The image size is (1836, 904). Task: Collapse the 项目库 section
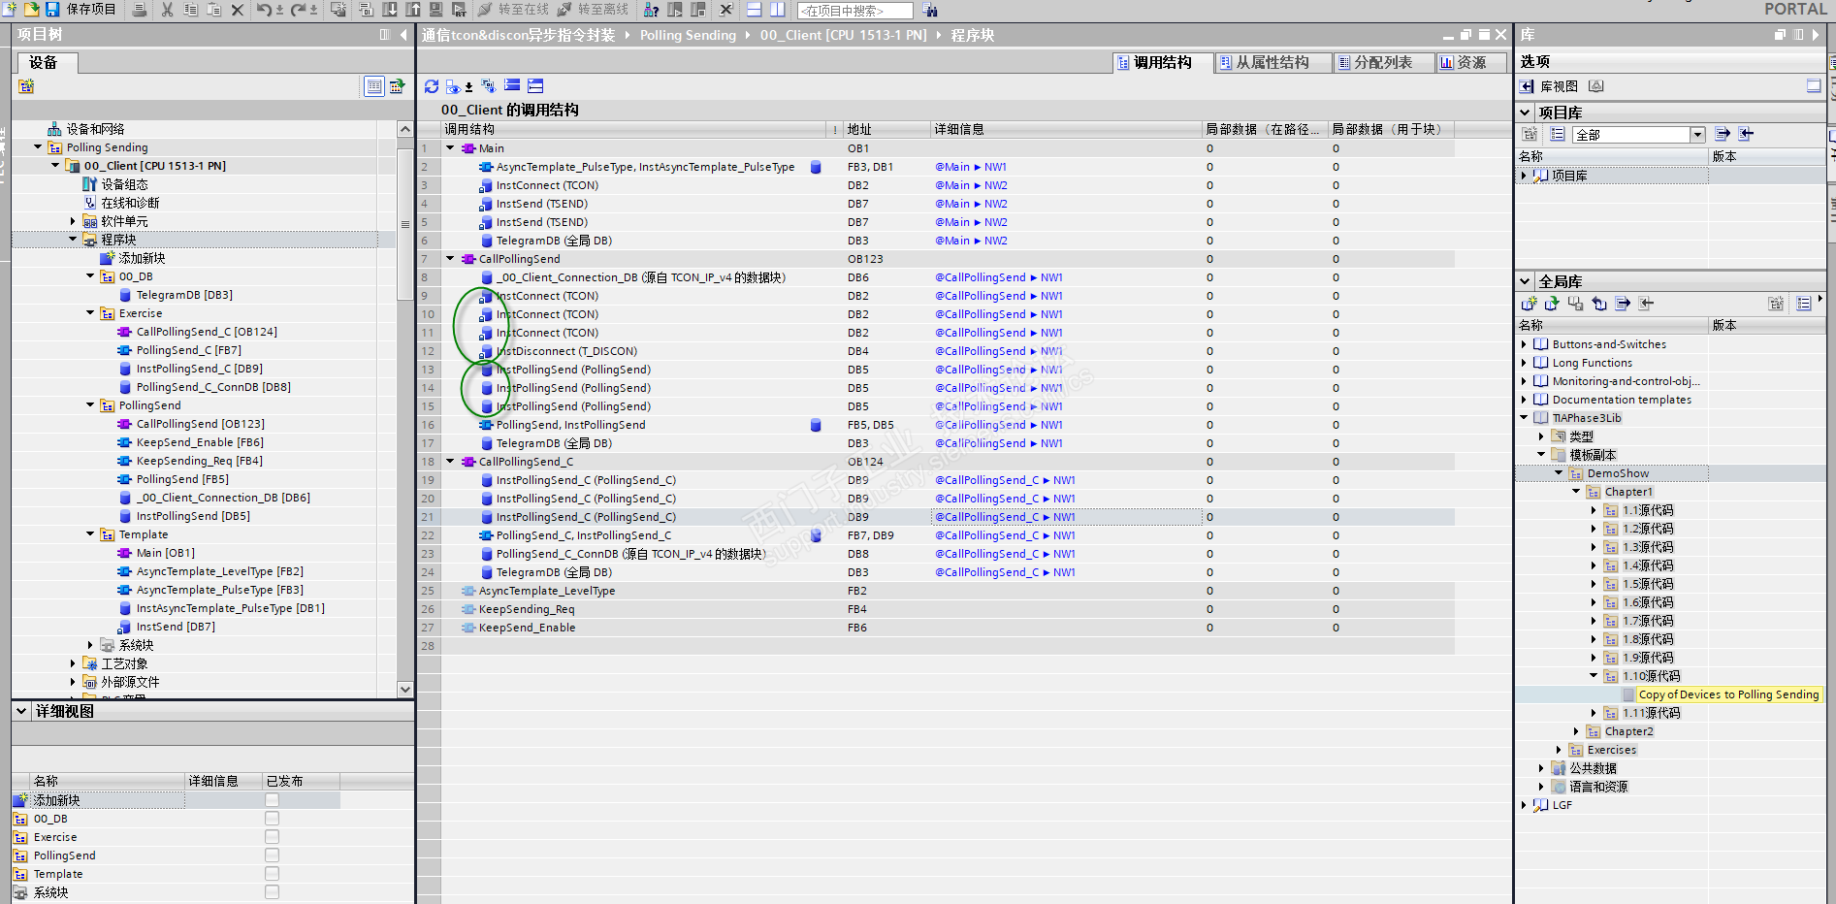coord(1525,113)
